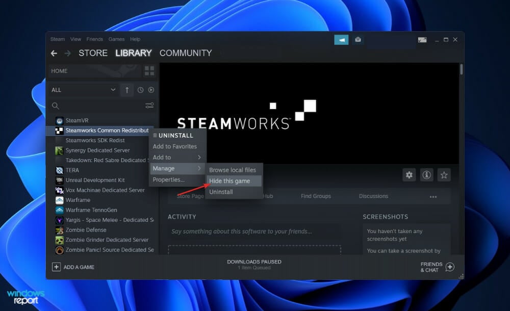Open advanced filter sliders icon
The image size is (510, 311).
(x=149, y=106)
